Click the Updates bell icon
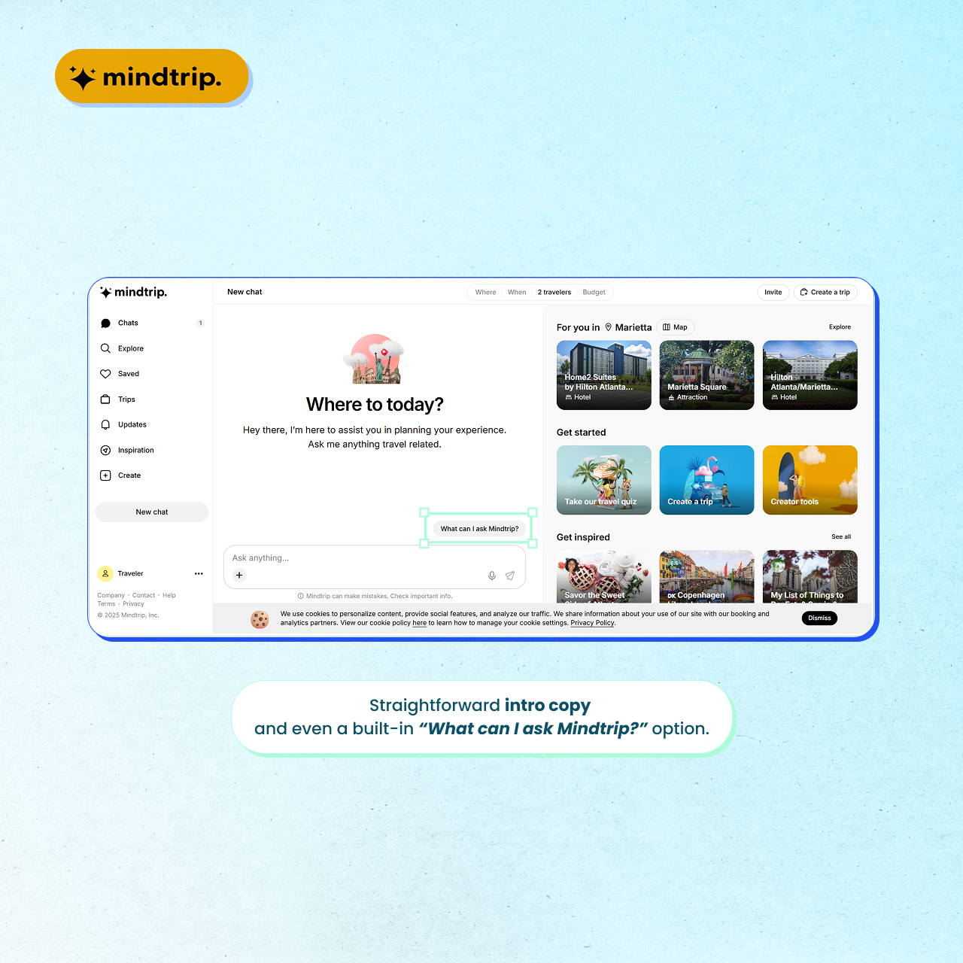The height and width of the screenshot is (963, 963). [105, 425]
